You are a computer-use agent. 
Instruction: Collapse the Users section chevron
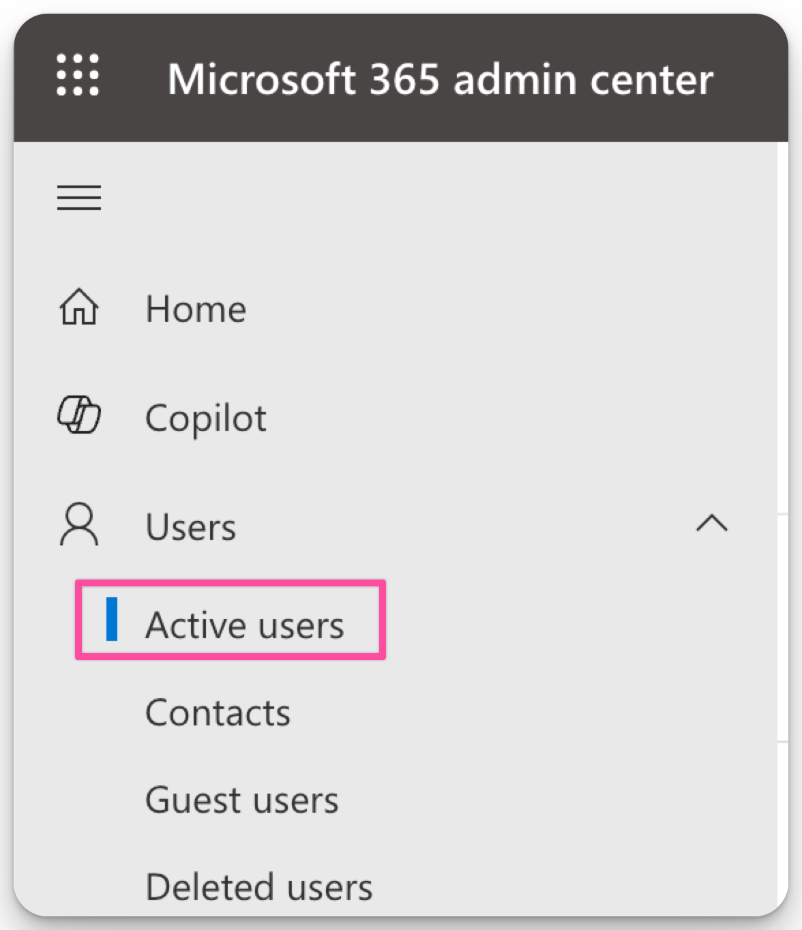tap(711, 523)
